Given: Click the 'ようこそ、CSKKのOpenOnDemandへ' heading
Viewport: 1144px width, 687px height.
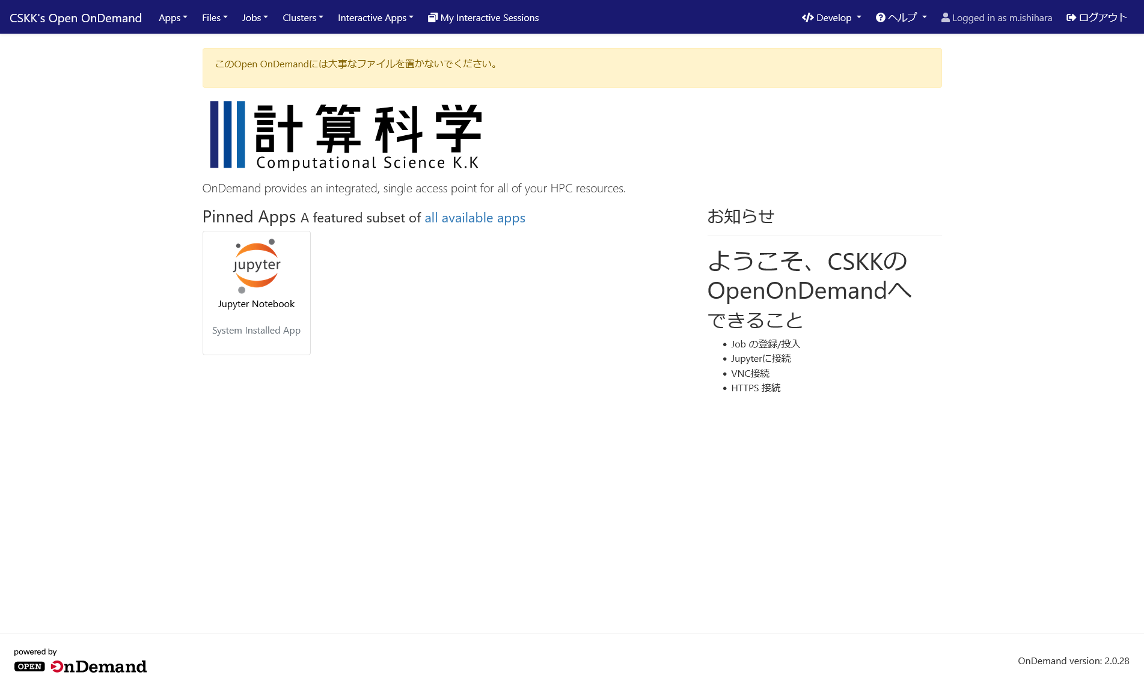Looking at the screenshot, I should [809, 276].
